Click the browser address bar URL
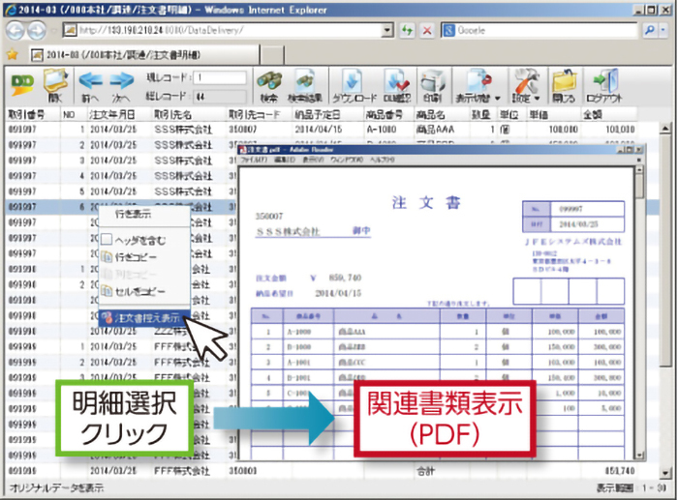The image size is (678, 500). (222, 30)
